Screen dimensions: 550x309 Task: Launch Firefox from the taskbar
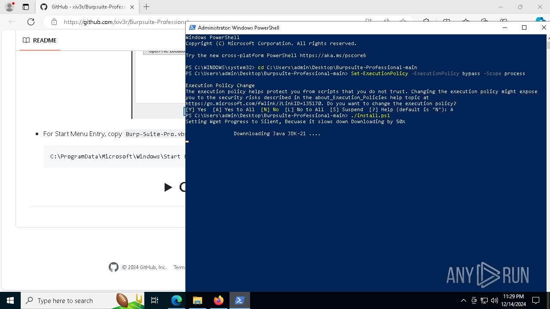tap(218, 300)
